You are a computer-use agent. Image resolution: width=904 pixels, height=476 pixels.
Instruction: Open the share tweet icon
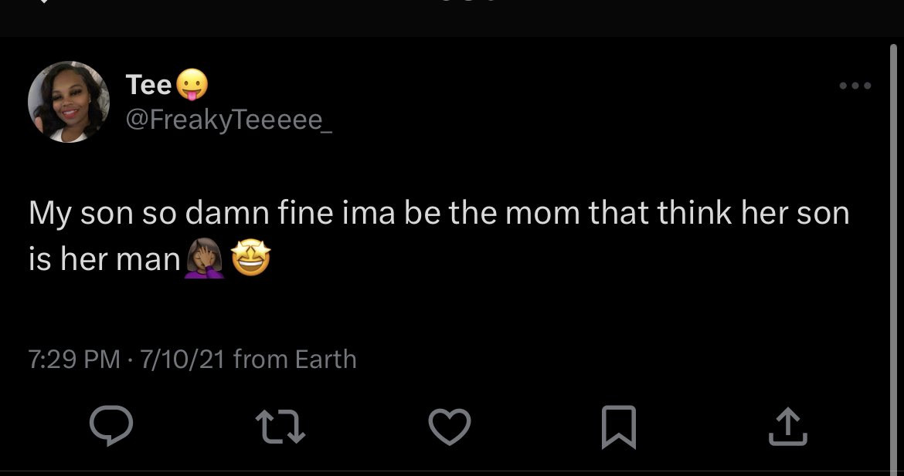point(787,426)
